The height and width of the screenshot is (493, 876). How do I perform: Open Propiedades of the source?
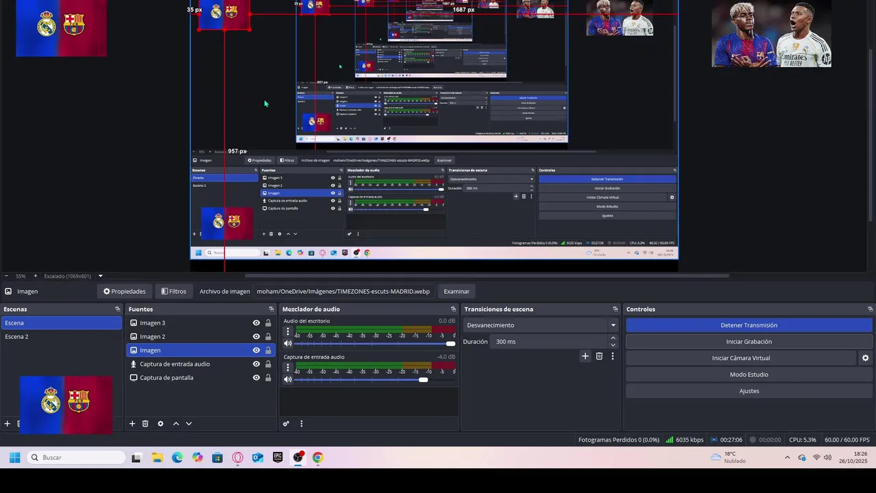click(x=125, y=292)
